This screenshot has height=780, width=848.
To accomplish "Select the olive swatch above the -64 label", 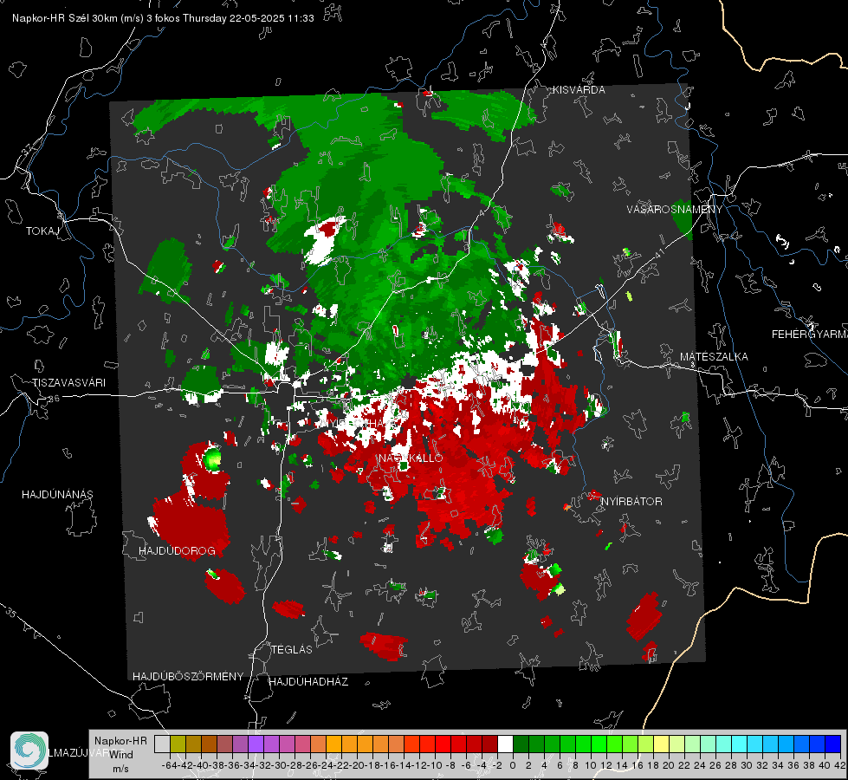I will tap(178, 744).
